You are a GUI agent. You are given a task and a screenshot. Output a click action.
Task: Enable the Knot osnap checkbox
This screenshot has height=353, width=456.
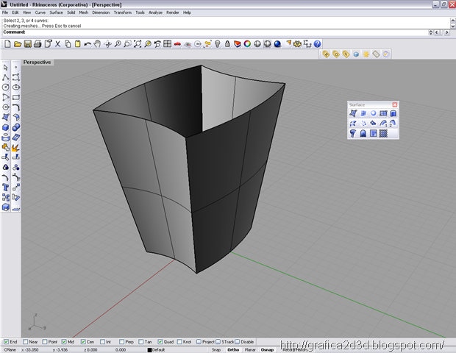[x=179, y=342]
